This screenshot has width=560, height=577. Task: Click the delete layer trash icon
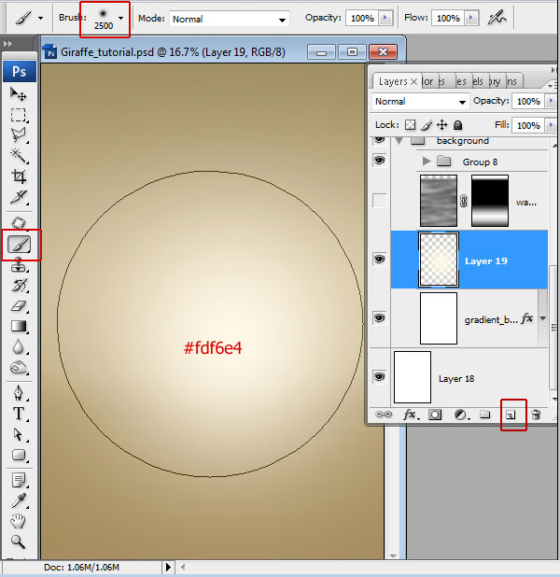point(536,415)
